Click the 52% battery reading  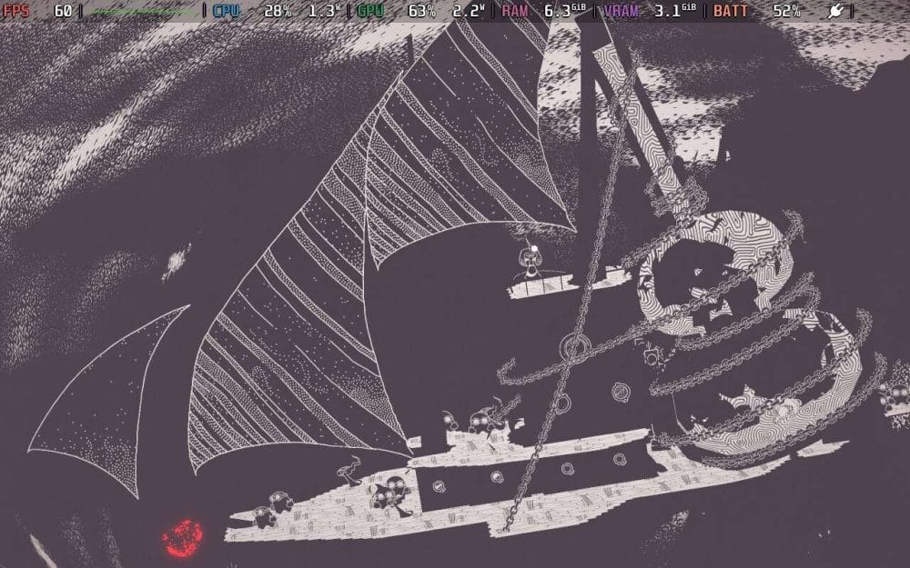click(x=786, y=11)
